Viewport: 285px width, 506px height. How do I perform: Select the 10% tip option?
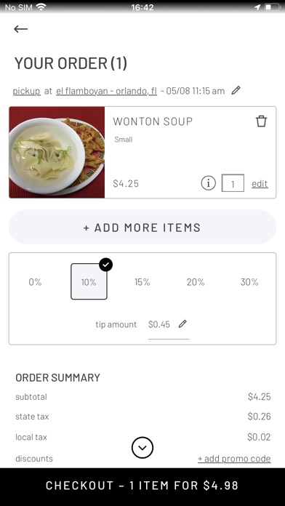pos(89,281)
